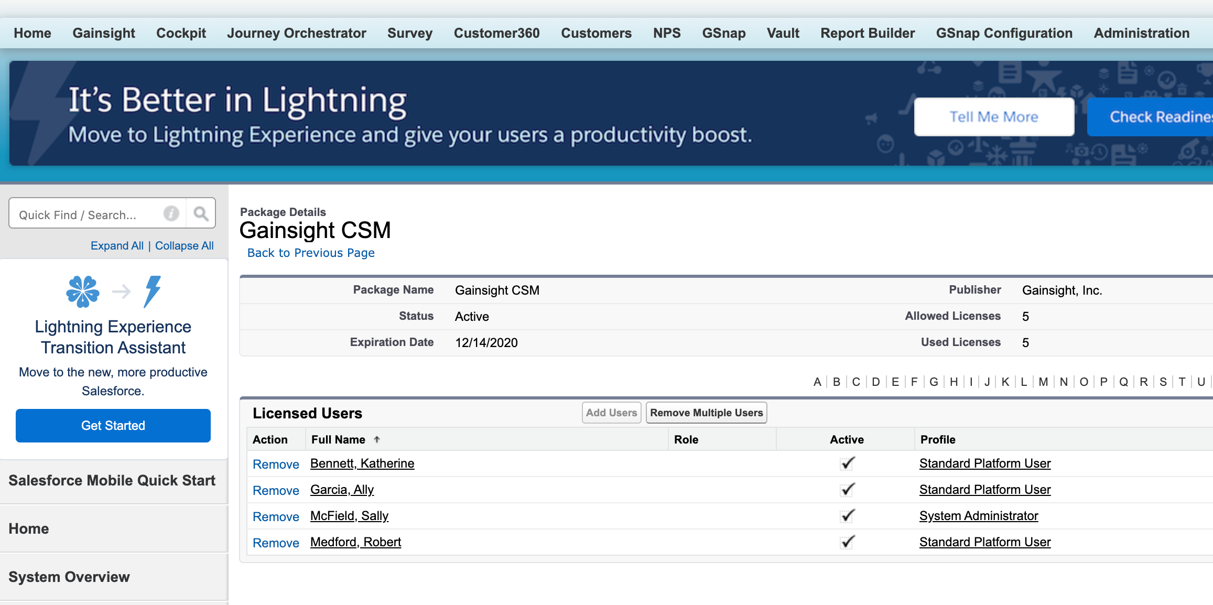Toggle Active checkmark for Garcia, Ally
The height and width of the screenshot is (605, 1213).
pos(847,490)
